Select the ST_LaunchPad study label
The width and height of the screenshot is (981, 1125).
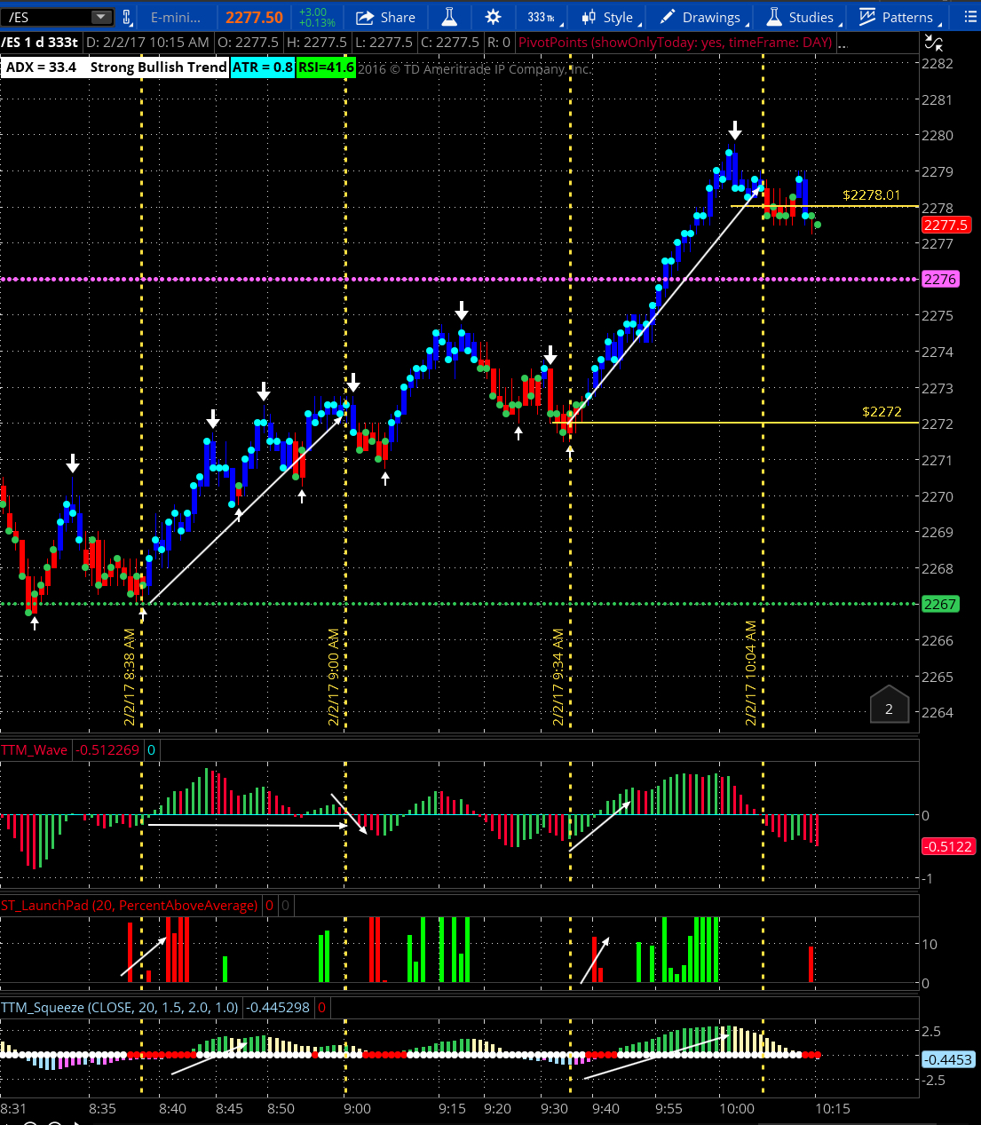129,906
